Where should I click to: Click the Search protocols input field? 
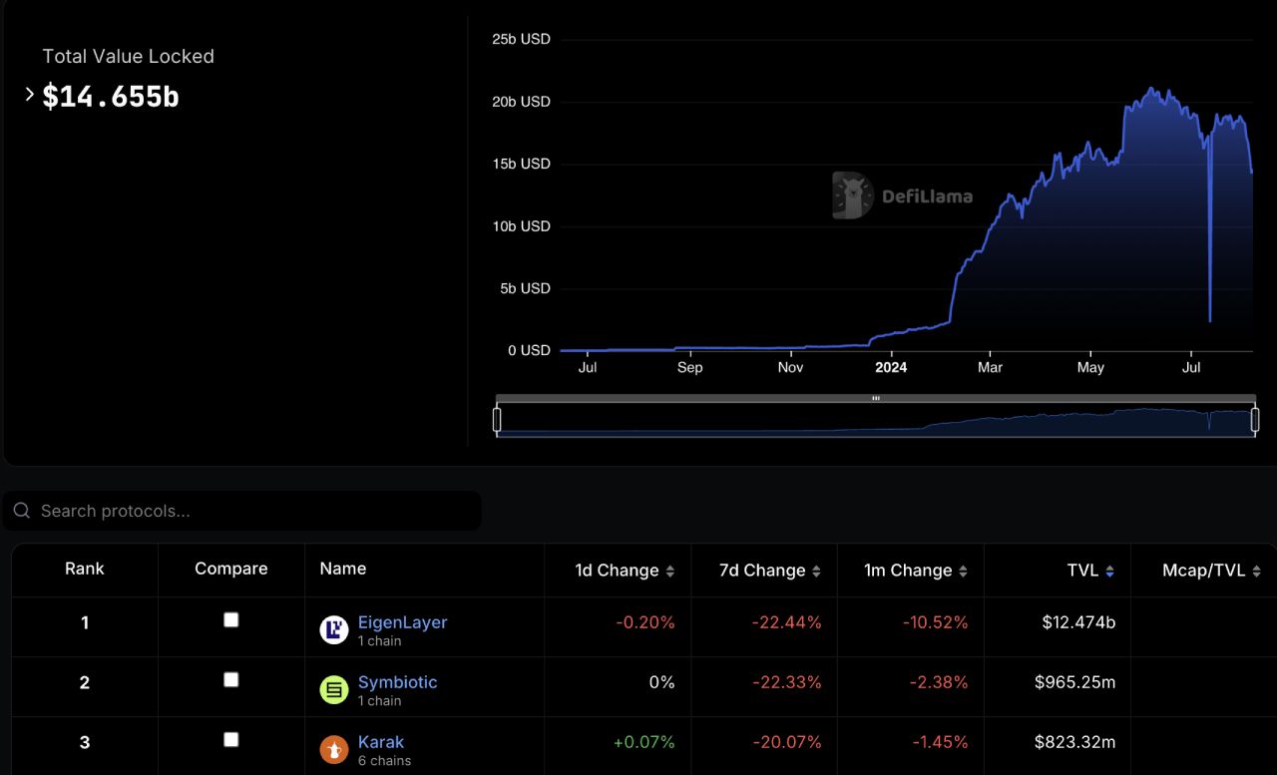click(x=242, y=511)
